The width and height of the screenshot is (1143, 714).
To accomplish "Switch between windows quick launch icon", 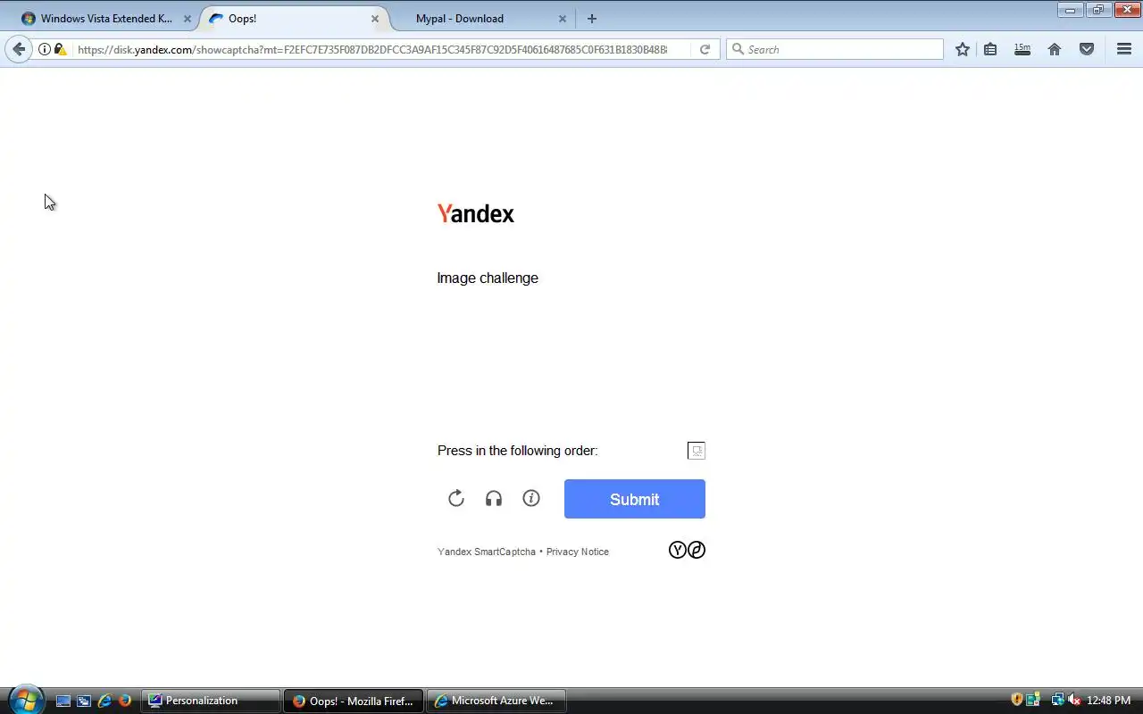I will pyautogui.click(x=84, y=701).
